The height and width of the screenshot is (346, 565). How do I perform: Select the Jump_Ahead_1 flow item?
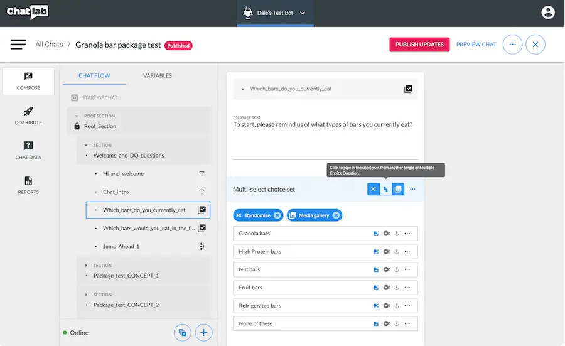click(148, 247)
